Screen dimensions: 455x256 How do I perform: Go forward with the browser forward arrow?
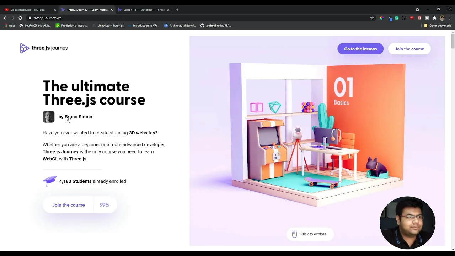click(13, 18)
